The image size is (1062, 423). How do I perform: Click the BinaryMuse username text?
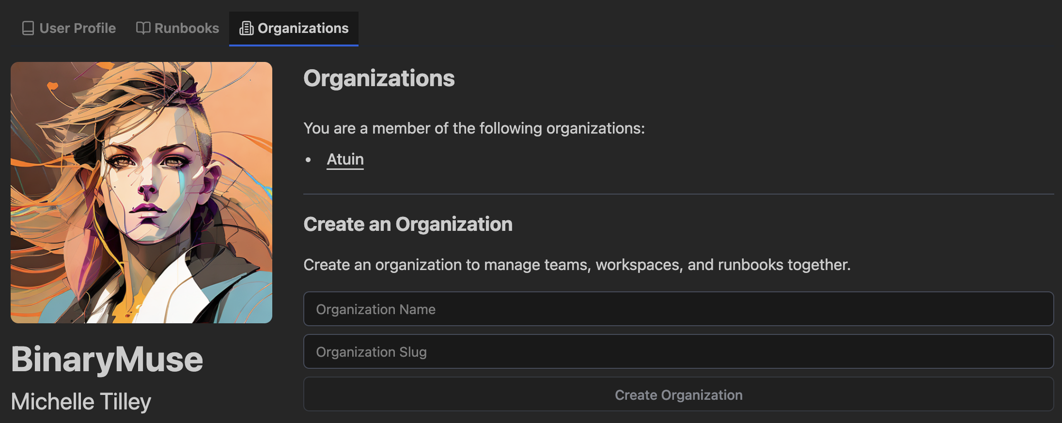point(107,359)
